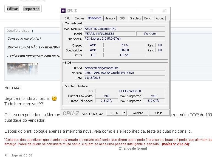Click the Bus Specs PCI-Express 2.0 field

pos(124,39)
